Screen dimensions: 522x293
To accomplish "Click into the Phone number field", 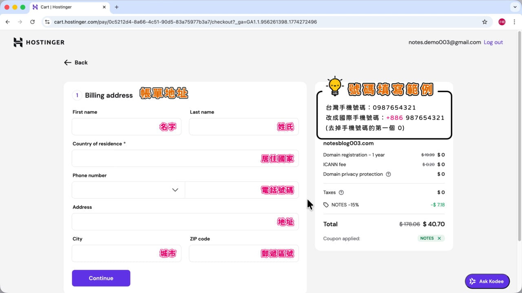I will [242, 190].
